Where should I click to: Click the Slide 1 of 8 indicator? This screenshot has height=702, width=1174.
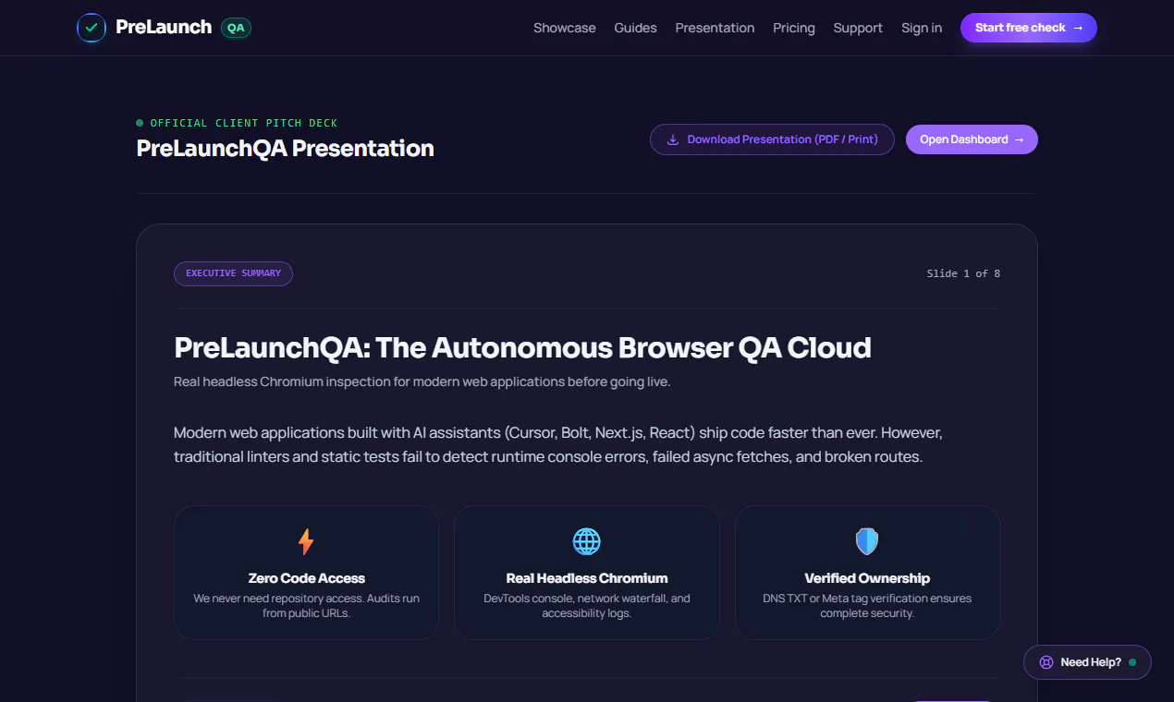click(x=963, y=273)
